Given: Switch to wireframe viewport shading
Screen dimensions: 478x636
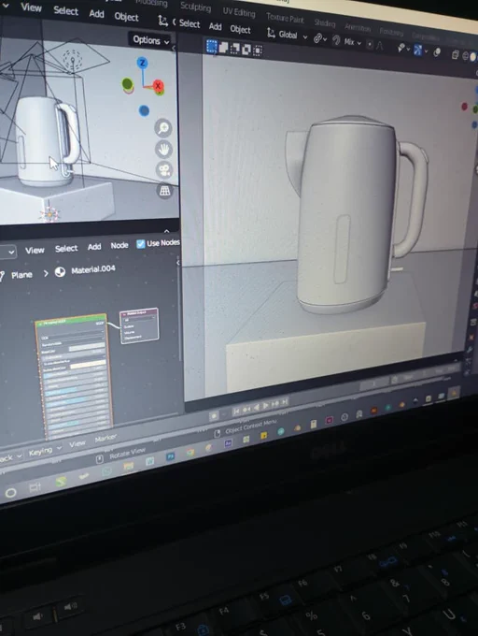Looking at the screenshot, I should (x=465, y=56).
